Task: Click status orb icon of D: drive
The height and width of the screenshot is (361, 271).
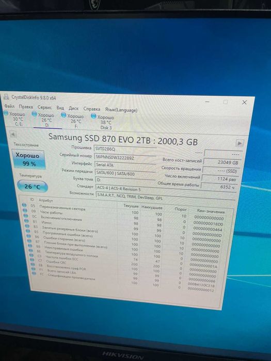Action: [x=35, y=114]
